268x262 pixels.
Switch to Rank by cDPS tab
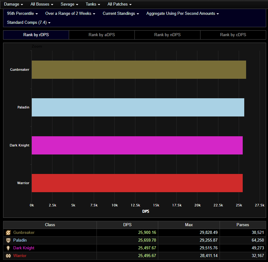[233, 35]
